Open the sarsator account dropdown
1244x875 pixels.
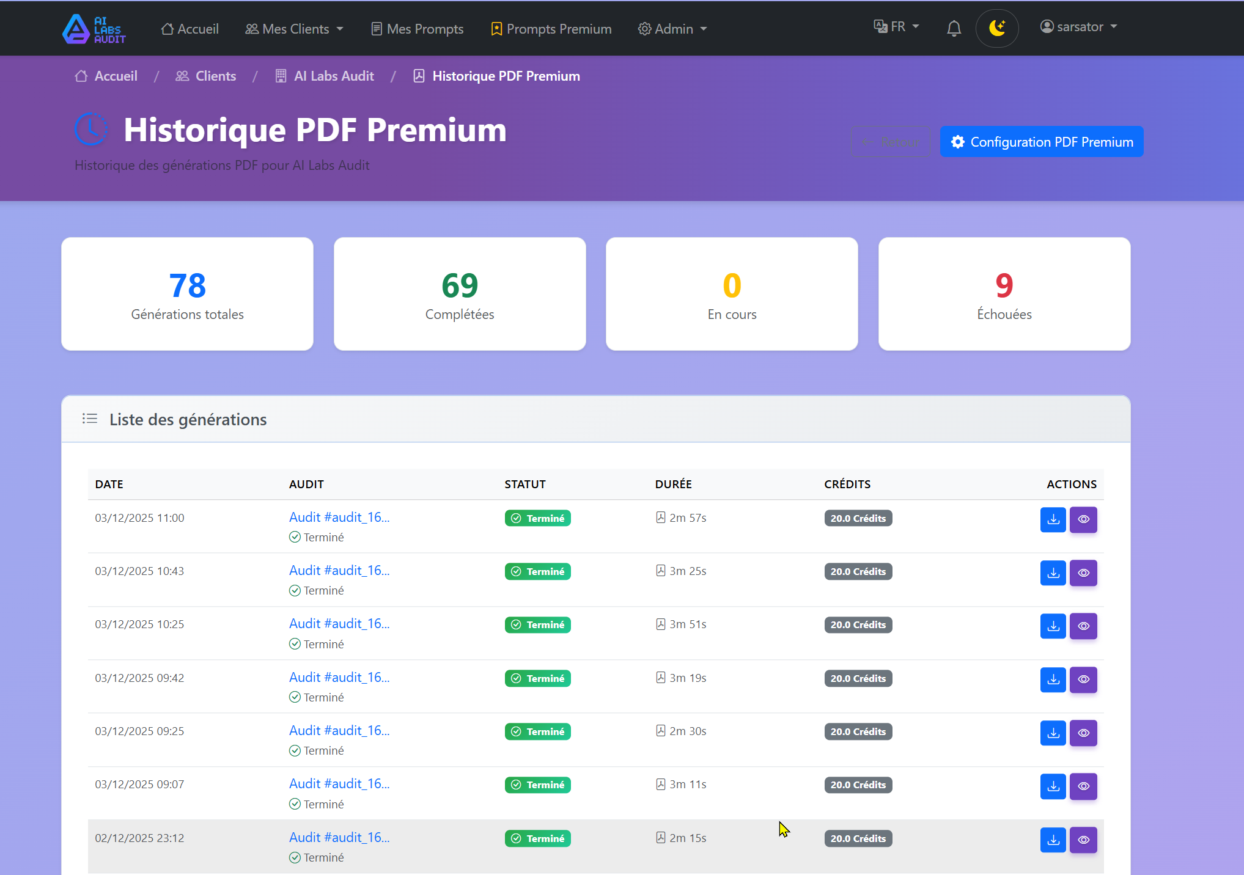(1078, 26)
